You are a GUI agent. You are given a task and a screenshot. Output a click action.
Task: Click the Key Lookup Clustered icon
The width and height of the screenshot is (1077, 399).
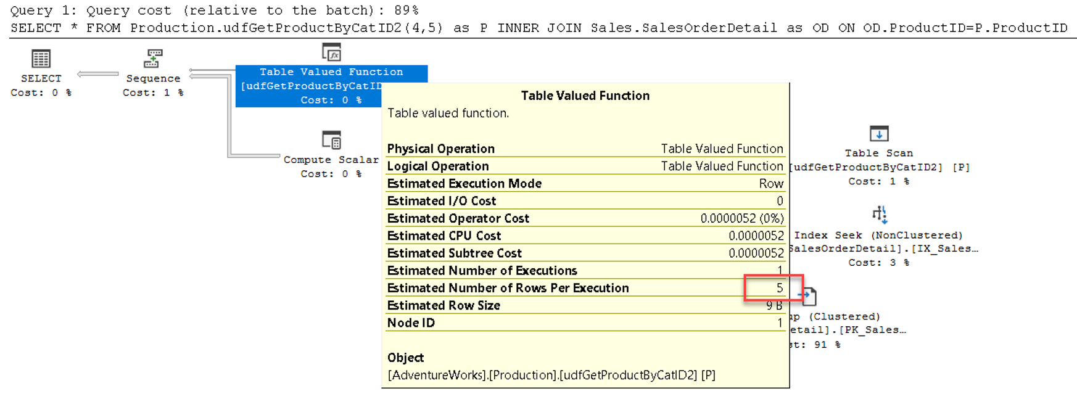[x=809, y=297]
